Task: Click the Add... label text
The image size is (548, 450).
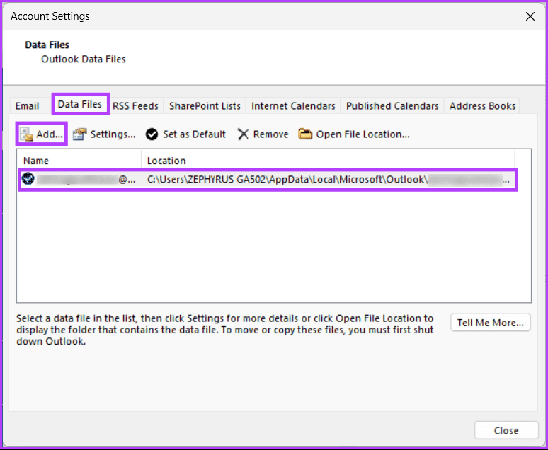Action: [x=50, y=134]
